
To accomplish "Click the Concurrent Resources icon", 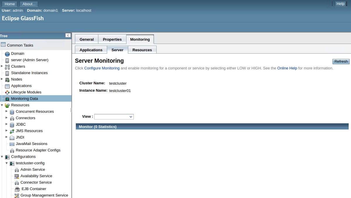I will tap(12, 112).
